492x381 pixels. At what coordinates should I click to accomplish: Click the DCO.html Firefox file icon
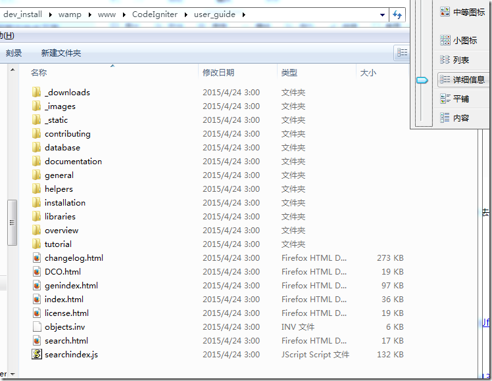[x=37, y=272]
